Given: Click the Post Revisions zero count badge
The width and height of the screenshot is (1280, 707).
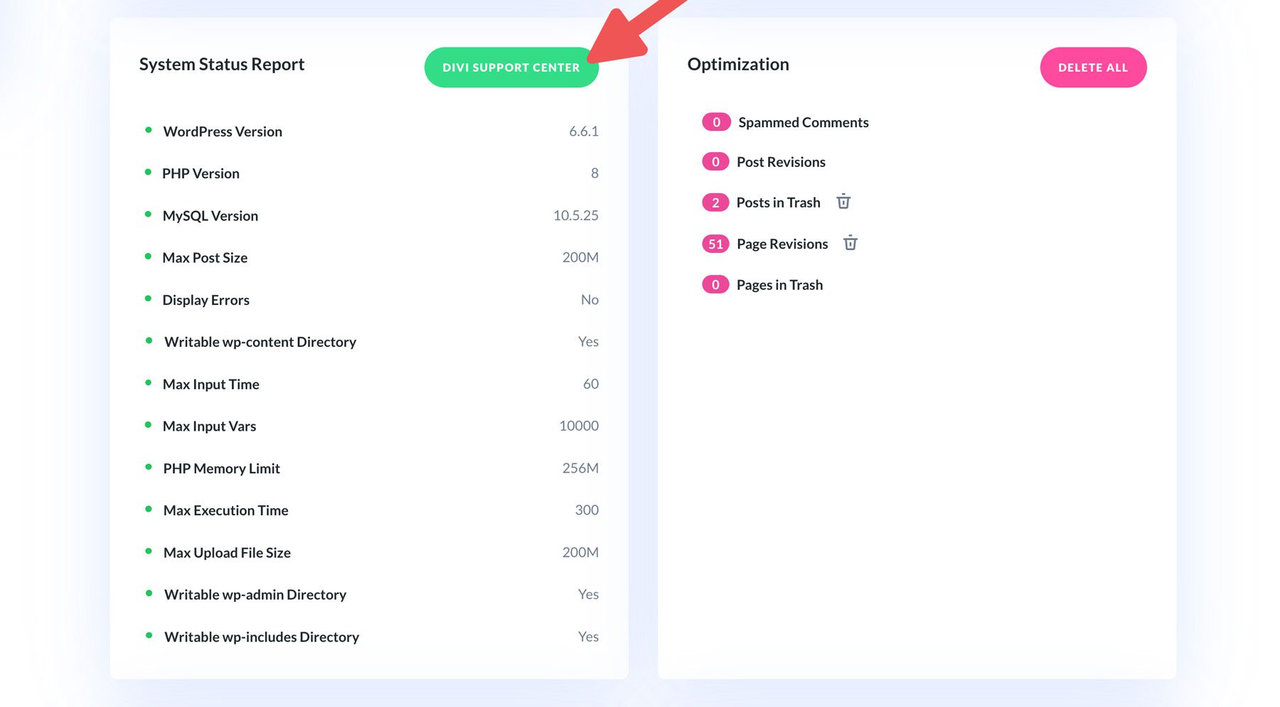Looking at the screenshot, I should click(x=715, y=161).
